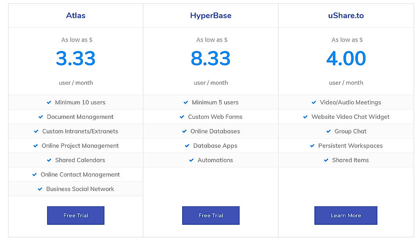Image resolution: width=420 pixels, height=244 pixels.
Task: Click the checkmark beside Database Apps
Action: pyautogui.click(x=187, y=146)
